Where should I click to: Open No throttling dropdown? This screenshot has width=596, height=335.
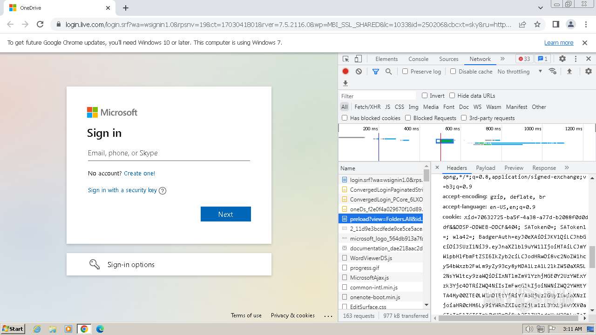520,71
